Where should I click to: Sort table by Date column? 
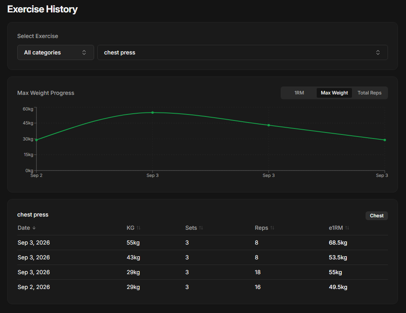[27, 228]
